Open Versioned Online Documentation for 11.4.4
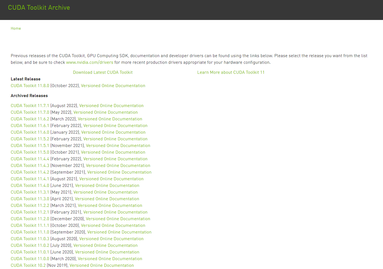Viewport: 383px width, 269px height. click(115, 159)
